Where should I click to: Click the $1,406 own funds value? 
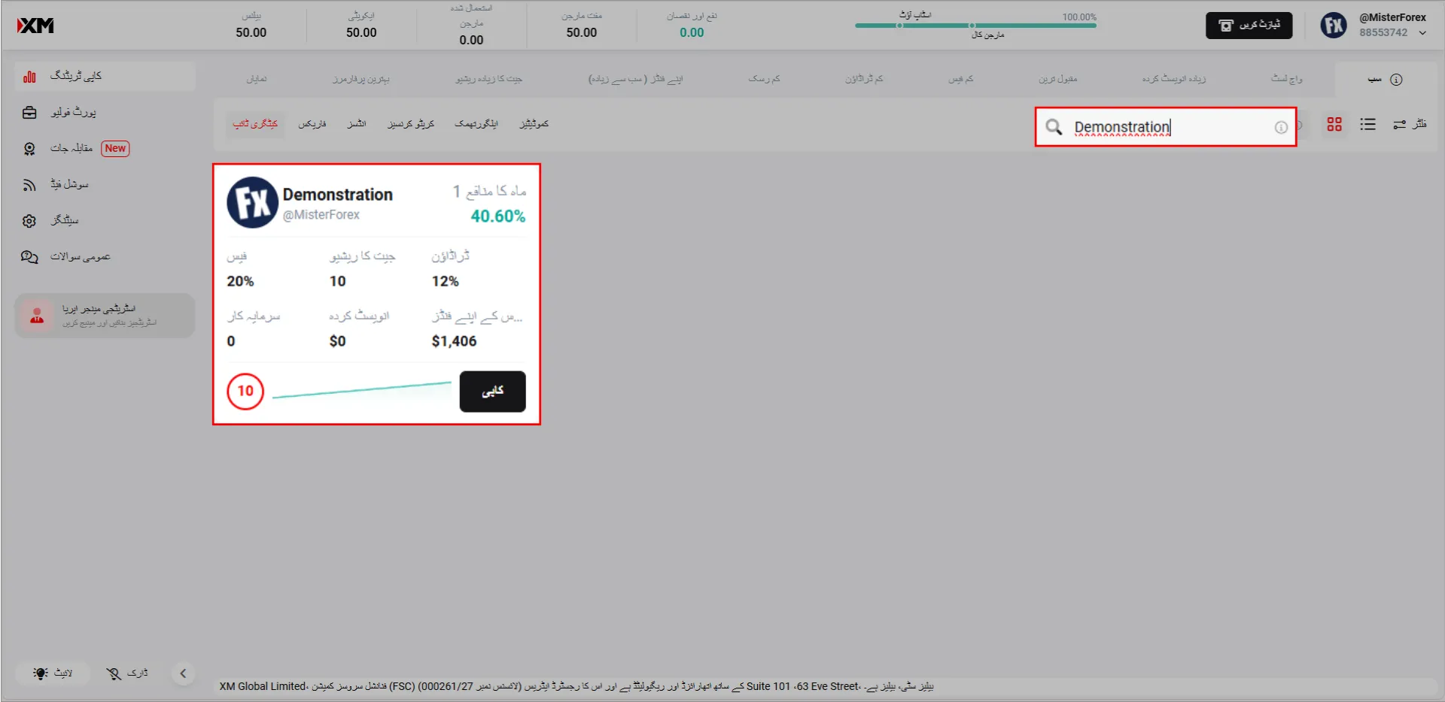(x=454, y=341)
